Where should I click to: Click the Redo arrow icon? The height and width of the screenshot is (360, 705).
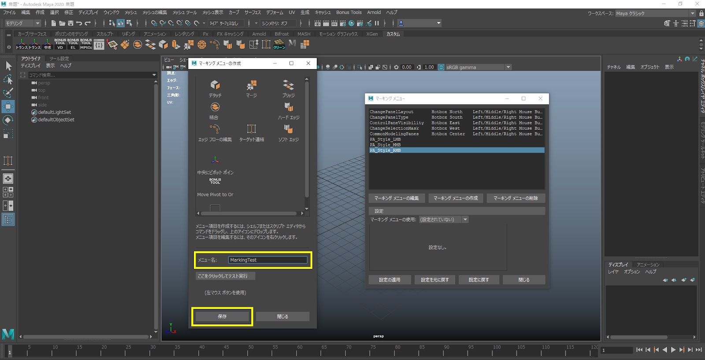pyautogui.click(x=88, y=23)
